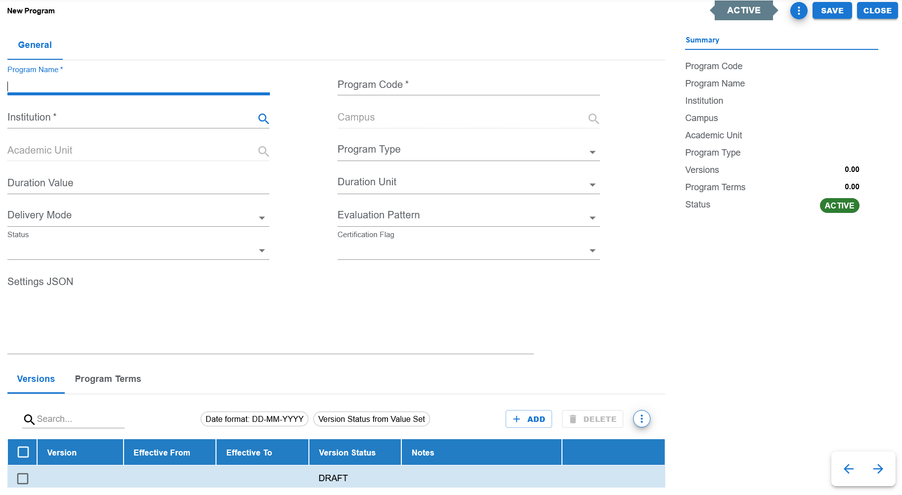Click the New Program page title
This screenshot has height=495, width=902.
coord(31,11)
